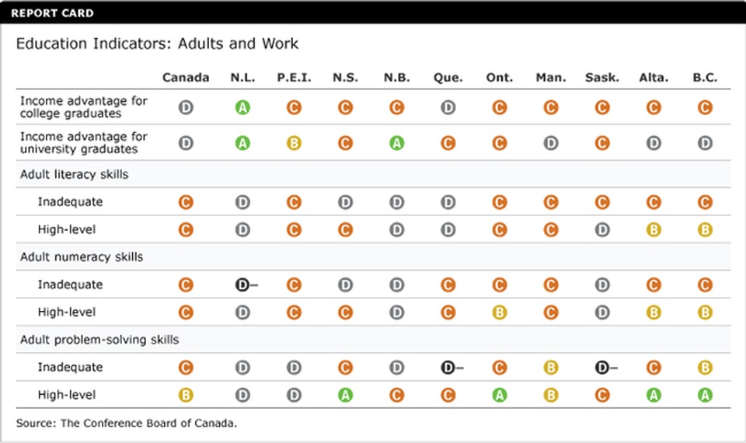Viewport: 746px width, 443px height.
Task: Click P.E.I.'s B grade for university graduates income
Action: pyautogui.click(x=294, y=143)
